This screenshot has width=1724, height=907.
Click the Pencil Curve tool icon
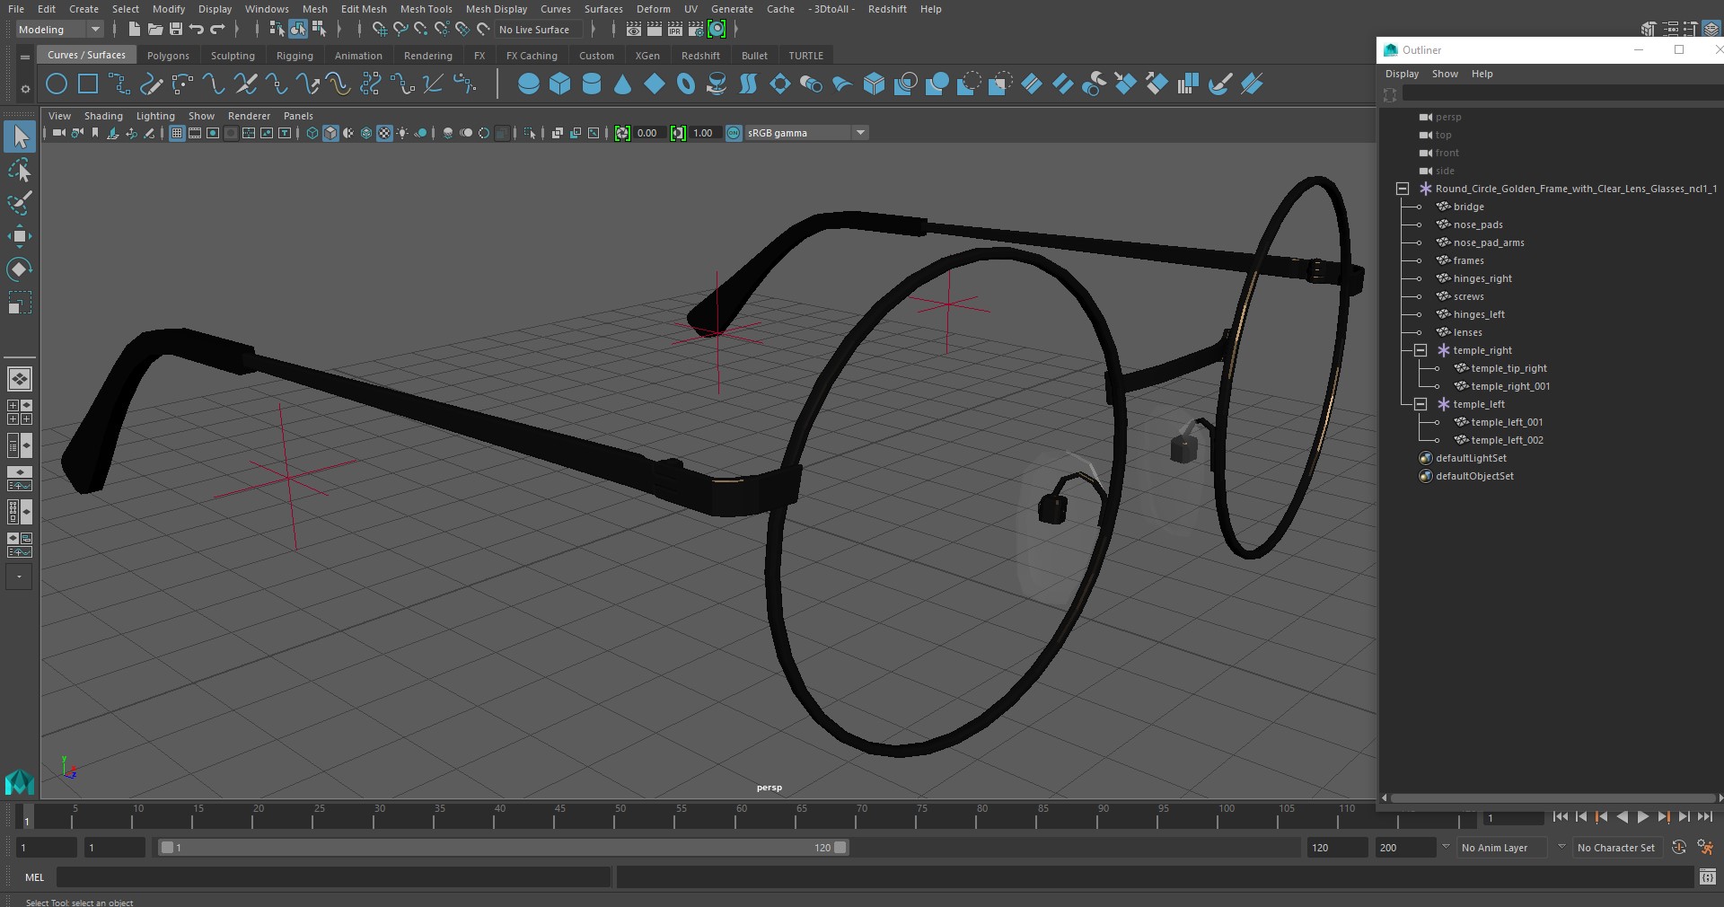coord(151,84)
